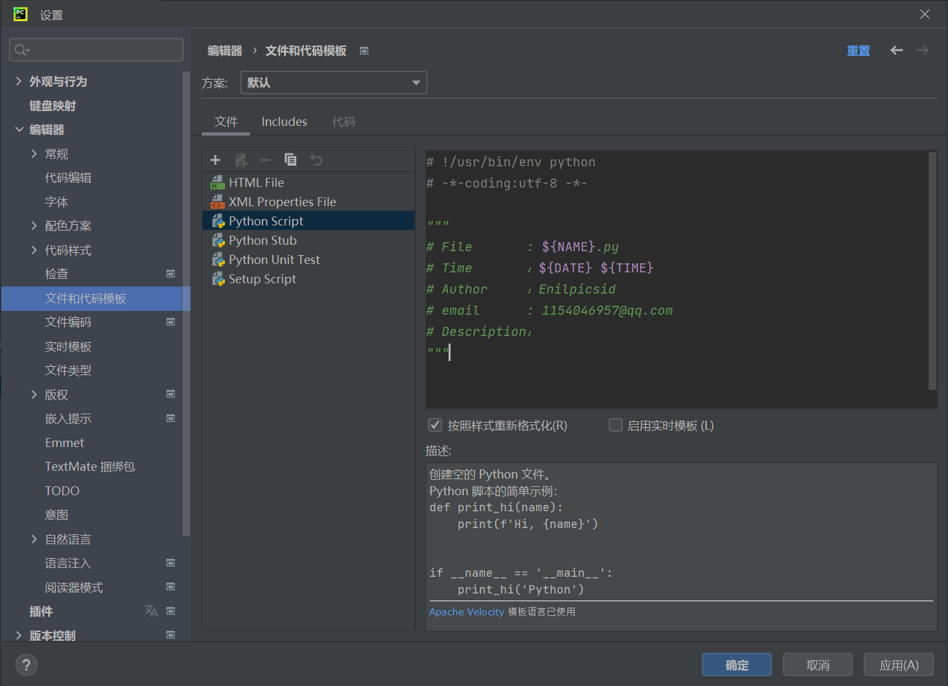
Task: Expand the 代码样式 tree node
Action: pyautogui.click(x=34, y=250)
